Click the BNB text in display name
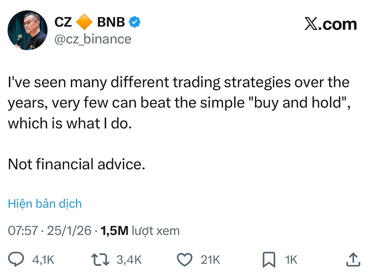 point(111,21)
